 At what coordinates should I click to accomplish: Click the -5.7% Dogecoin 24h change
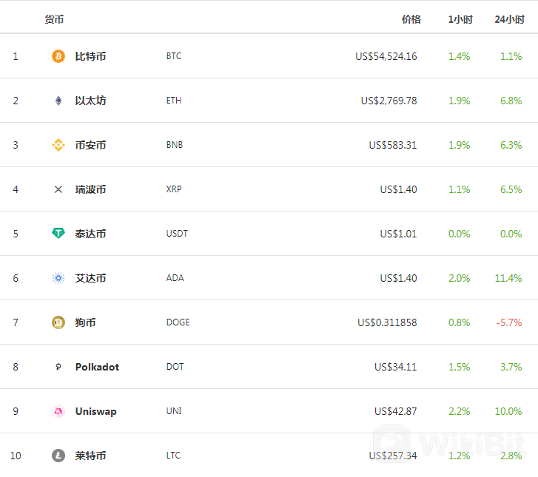point(508,322)
